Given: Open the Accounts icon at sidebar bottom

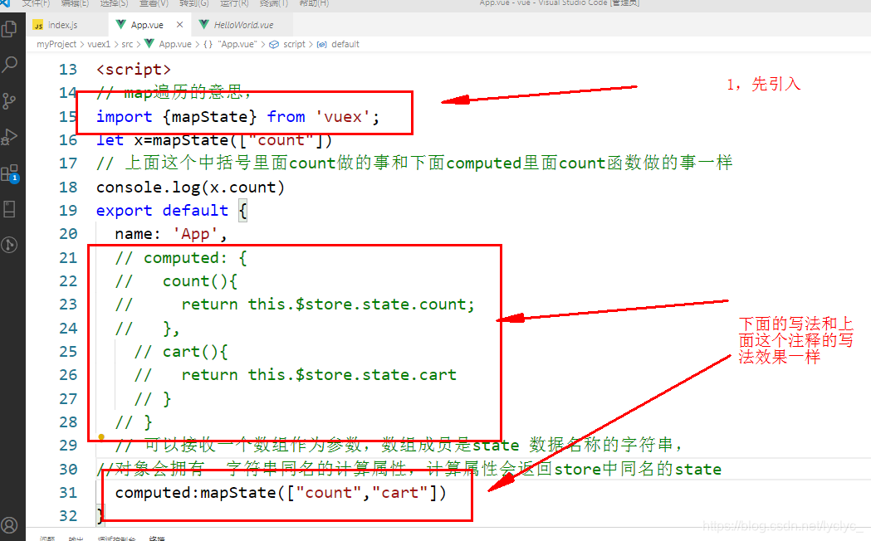Looking at the screenshot, I should coord(9,524).
